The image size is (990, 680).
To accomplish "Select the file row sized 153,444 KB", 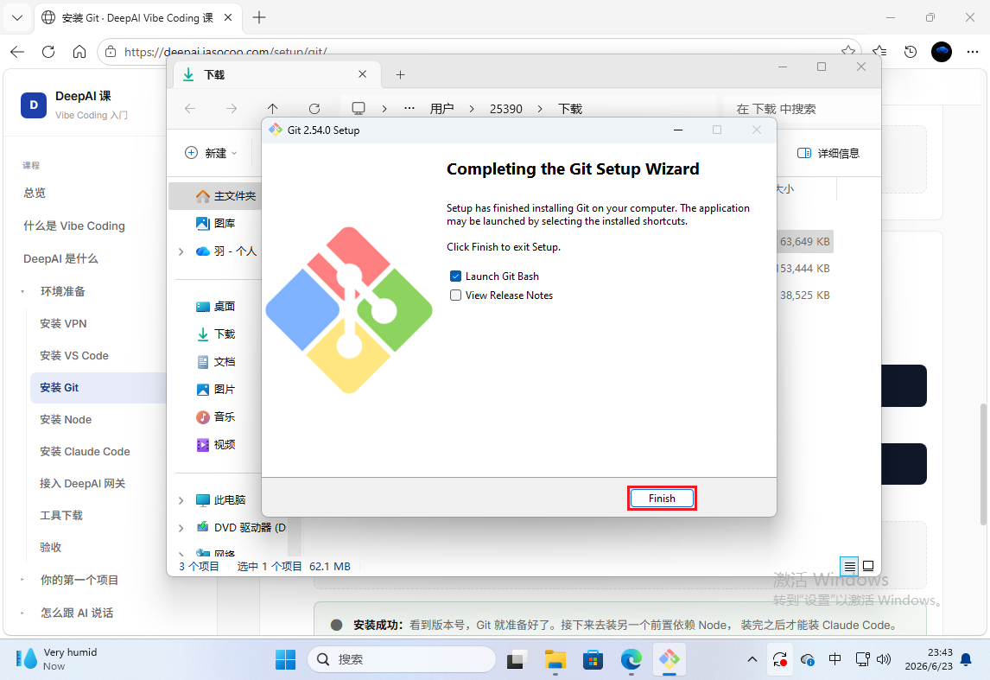I will pyautogui.click(x=803, y=269).
